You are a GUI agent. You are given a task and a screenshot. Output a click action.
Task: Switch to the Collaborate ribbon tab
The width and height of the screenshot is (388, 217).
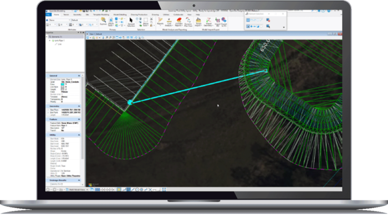coord(178,14)
